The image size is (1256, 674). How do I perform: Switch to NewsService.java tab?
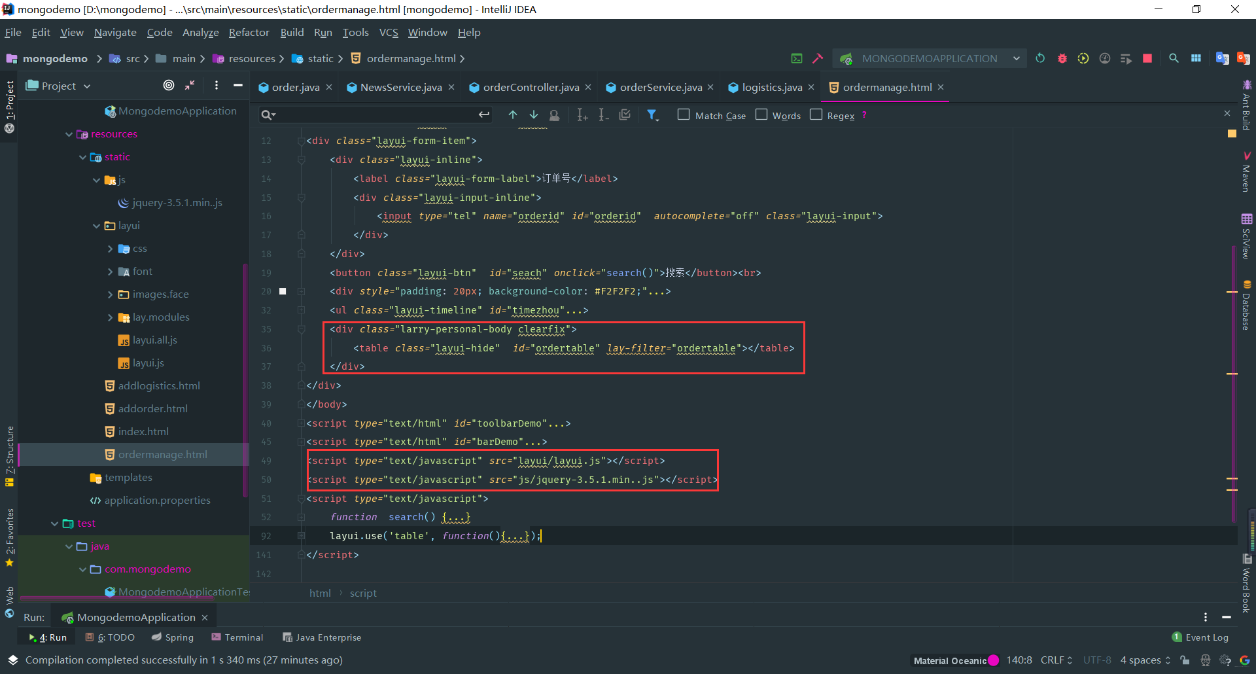tap(400, 87)
